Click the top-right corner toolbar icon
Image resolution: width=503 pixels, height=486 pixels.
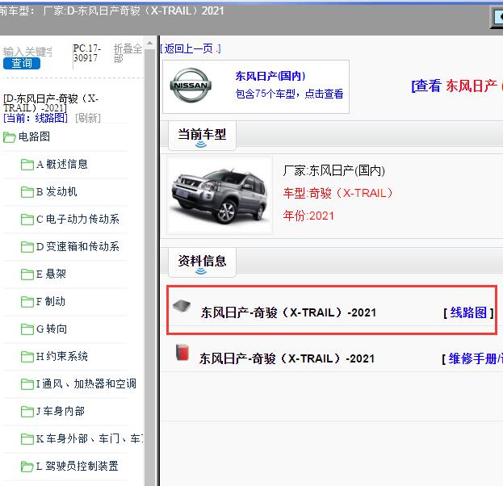coord(498,18)
